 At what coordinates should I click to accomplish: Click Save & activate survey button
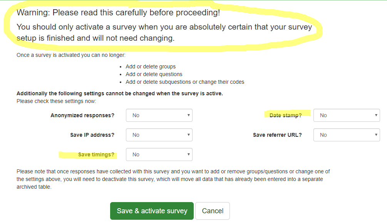click(x=152, y=211)
